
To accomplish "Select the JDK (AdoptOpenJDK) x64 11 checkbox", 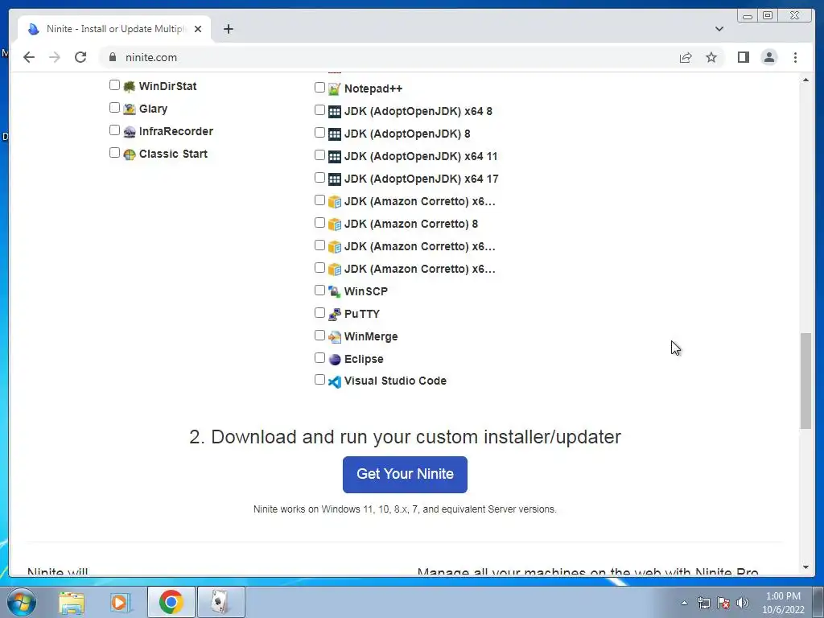I will click(319, 155).
